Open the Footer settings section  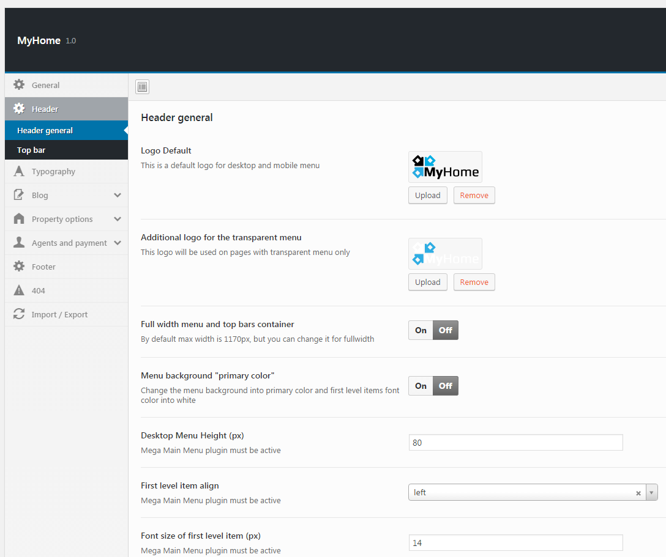(66, 267)
